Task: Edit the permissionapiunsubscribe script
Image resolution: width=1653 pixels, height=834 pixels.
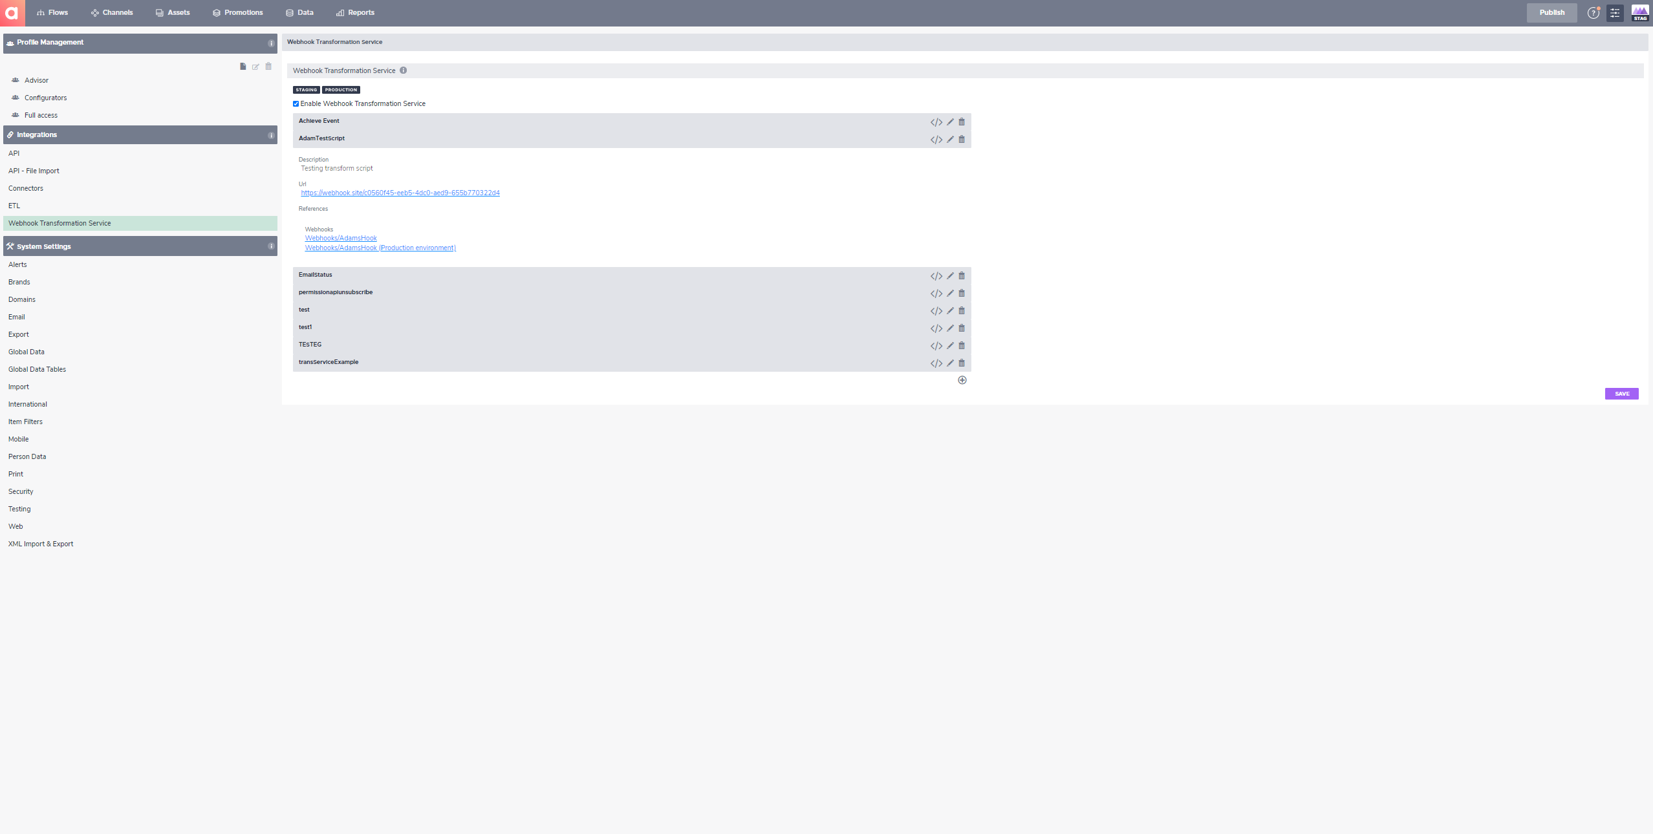Action: pos(950,294)
